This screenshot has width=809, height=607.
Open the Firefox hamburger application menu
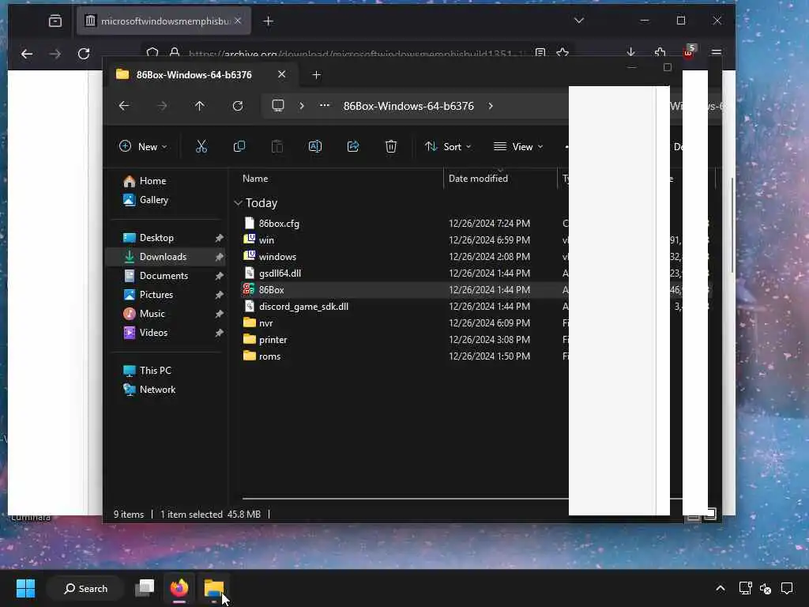pos(716,52)
